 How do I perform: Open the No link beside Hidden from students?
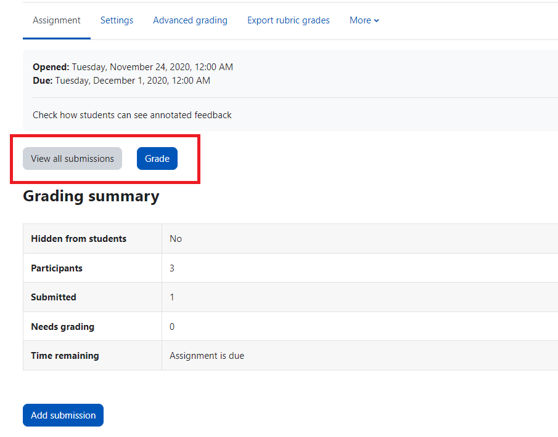click(x=175, y=238)
